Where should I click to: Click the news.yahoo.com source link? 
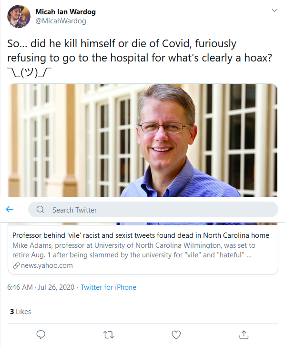point(47,265)
